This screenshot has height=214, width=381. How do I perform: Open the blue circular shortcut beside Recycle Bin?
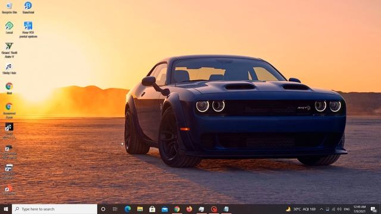(28, 8)
